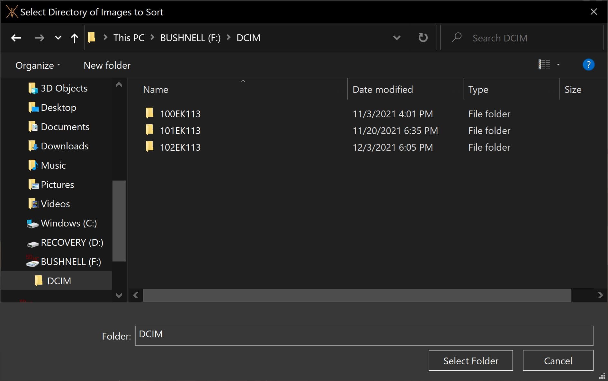
Task: Open Help with the blue question mark
Action: coord(588,65)
